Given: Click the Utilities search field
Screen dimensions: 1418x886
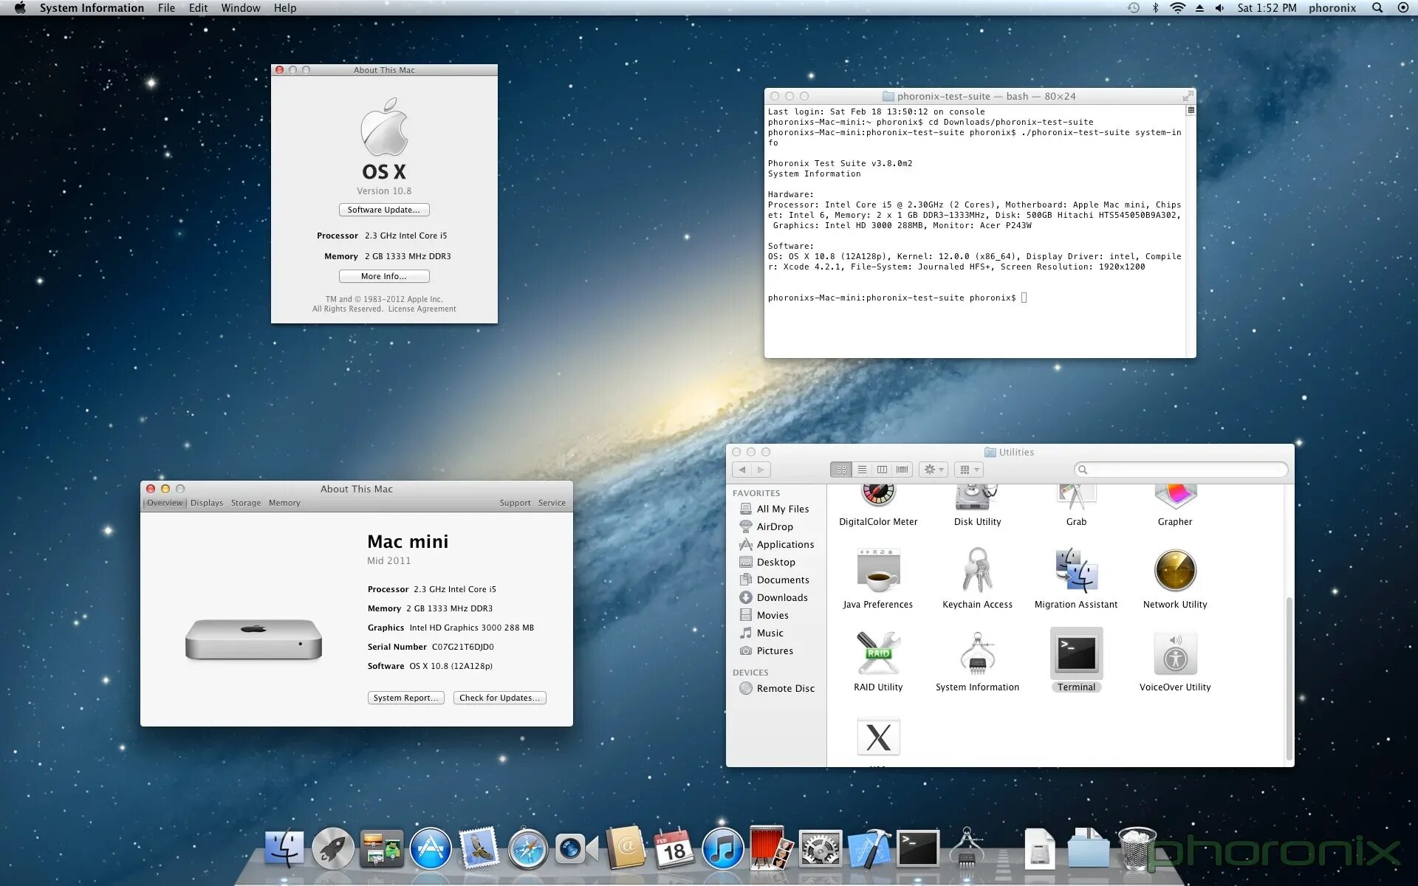Looking at the screenshot, I should (1181, 470).
